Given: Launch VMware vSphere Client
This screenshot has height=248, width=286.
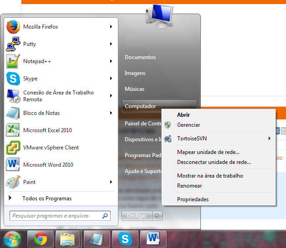Looking at the screenshot, I should point(51,148).
